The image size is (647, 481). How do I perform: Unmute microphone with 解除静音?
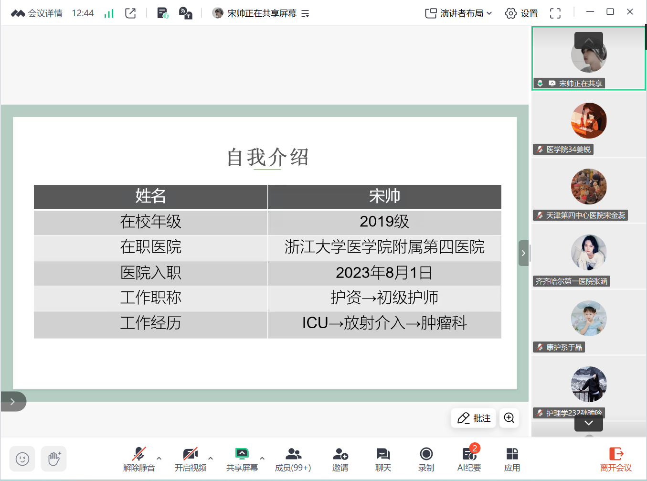point(139,459)
